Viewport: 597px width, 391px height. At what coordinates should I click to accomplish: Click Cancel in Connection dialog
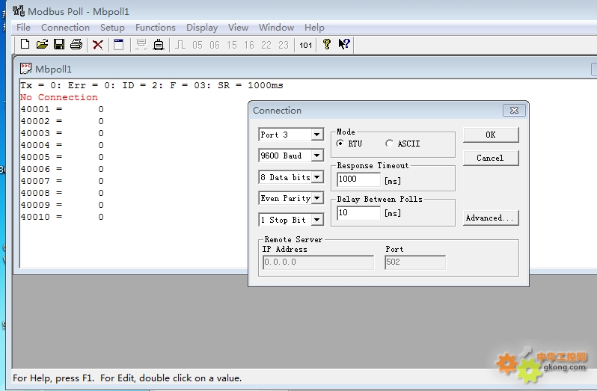[x=491, y=158]
